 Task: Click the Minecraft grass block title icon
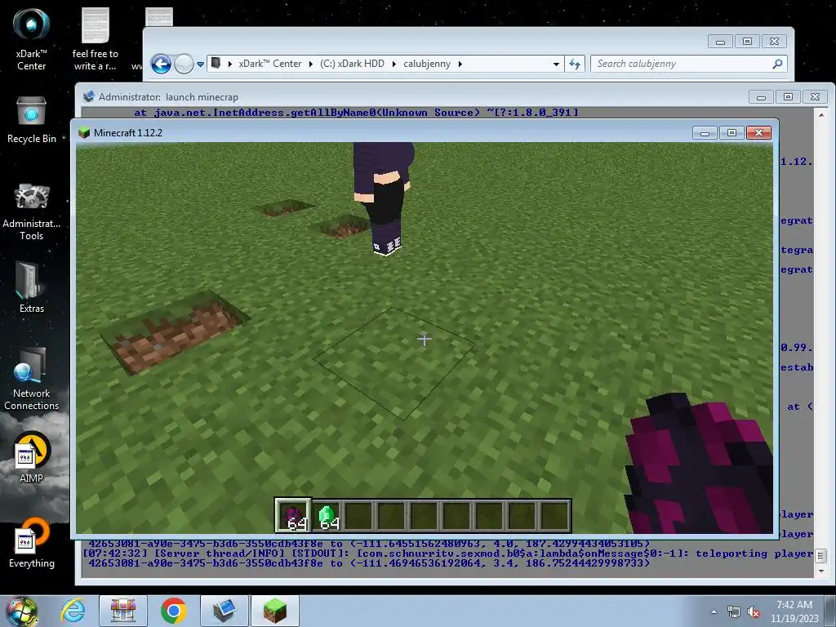[84, 132]
